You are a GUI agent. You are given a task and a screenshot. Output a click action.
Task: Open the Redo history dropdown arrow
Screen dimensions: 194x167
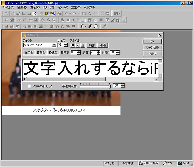78,14
